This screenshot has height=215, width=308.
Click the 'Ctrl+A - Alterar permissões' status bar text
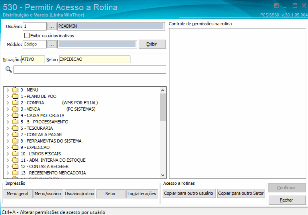coord(53,212)
